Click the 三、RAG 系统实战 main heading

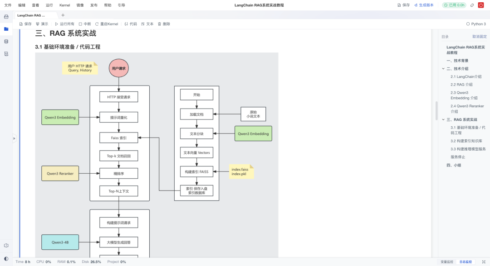(66, 33)
